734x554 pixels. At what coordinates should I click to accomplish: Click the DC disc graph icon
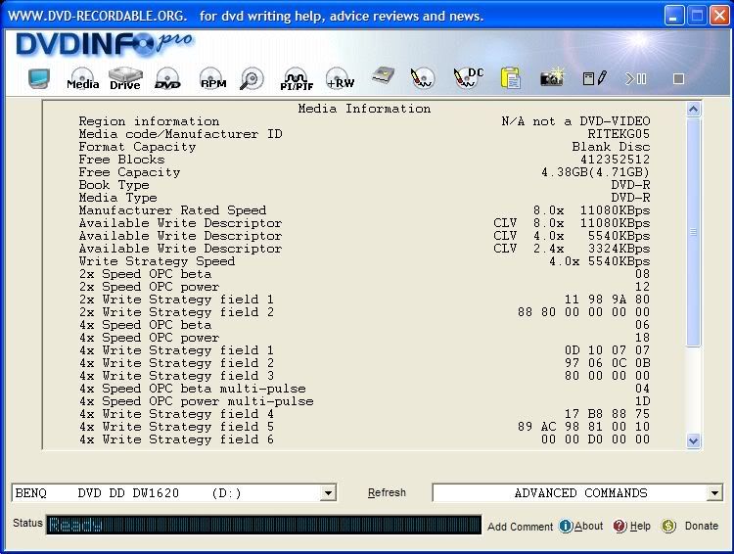point(468,78)
